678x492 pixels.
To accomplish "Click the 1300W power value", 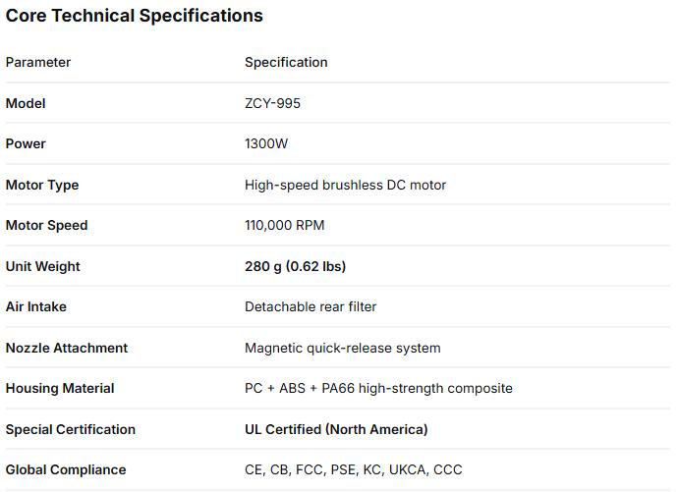I will coord(268,143).
